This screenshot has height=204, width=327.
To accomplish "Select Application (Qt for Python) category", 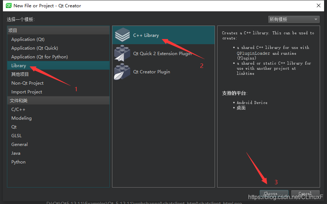I will tap(58, 57).
